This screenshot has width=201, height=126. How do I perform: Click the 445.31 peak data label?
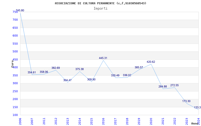(x=103, y=58)
